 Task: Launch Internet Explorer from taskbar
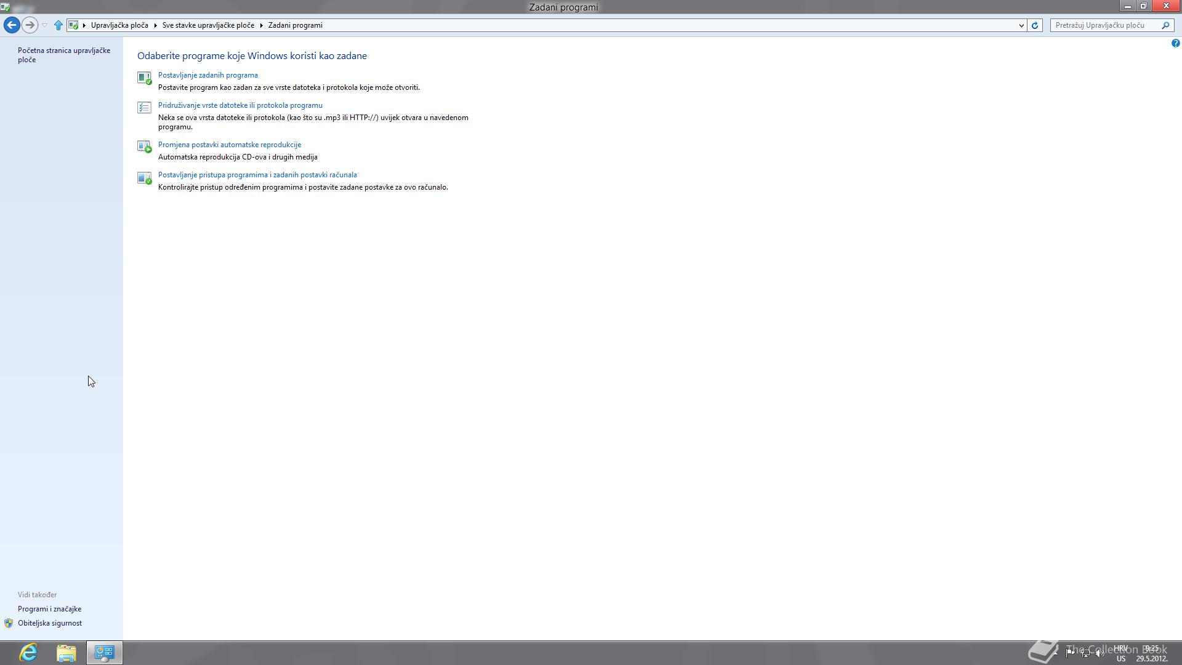tap(28, 652)
